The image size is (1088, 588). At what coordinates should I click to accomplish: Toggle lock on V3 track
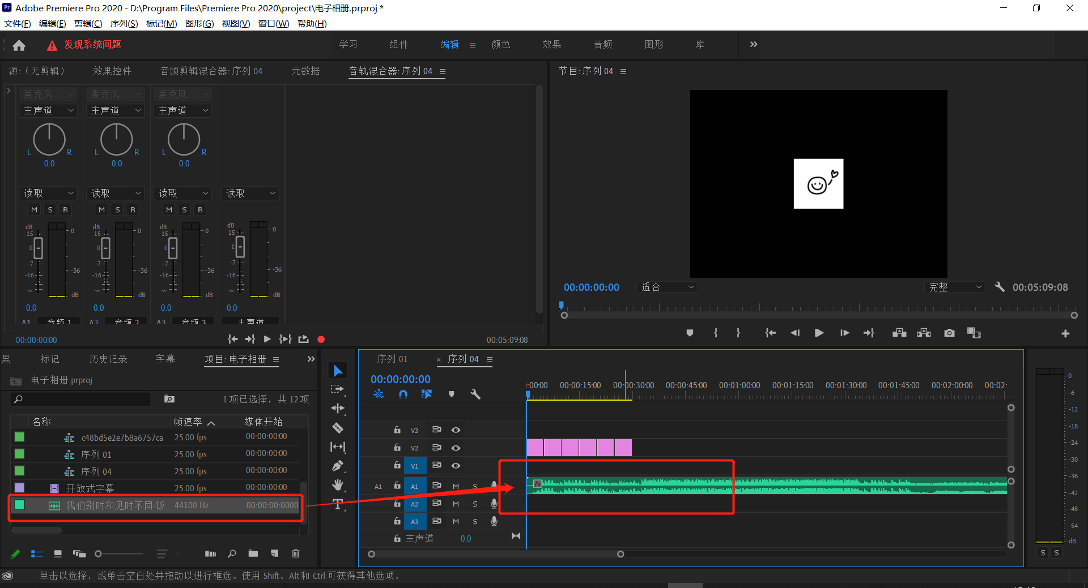tap(397, 430)
